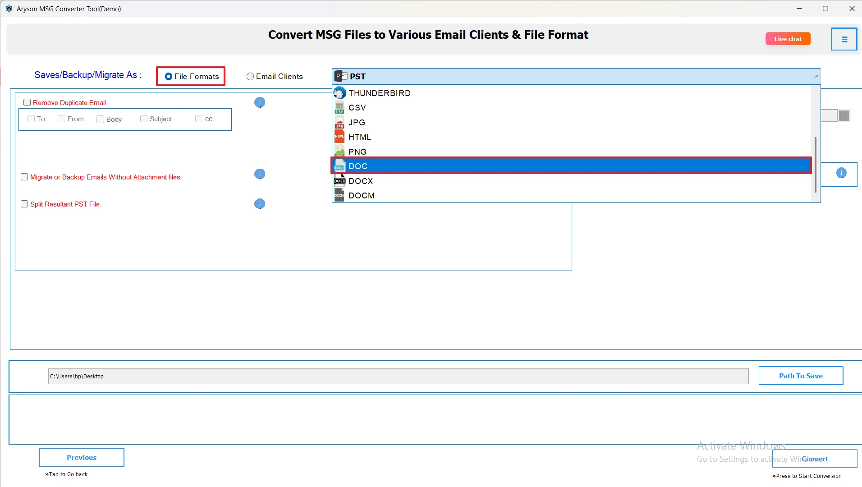Click the Convert button
The image size is (862, 487).
click(x=815, y=459)
